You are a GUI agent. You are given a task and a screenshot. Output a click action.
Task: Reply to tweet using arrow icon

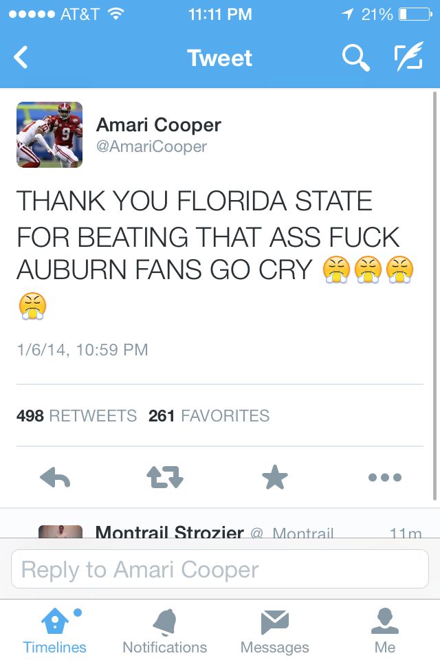55,477
